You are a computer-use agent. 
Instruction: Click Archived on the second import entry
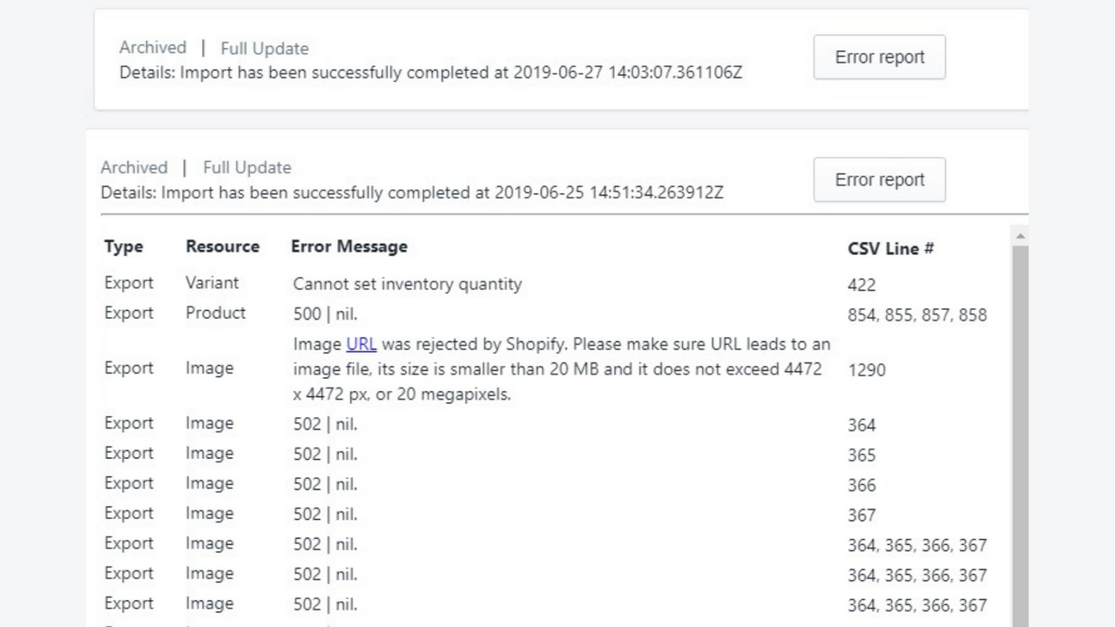coord(134,167)
